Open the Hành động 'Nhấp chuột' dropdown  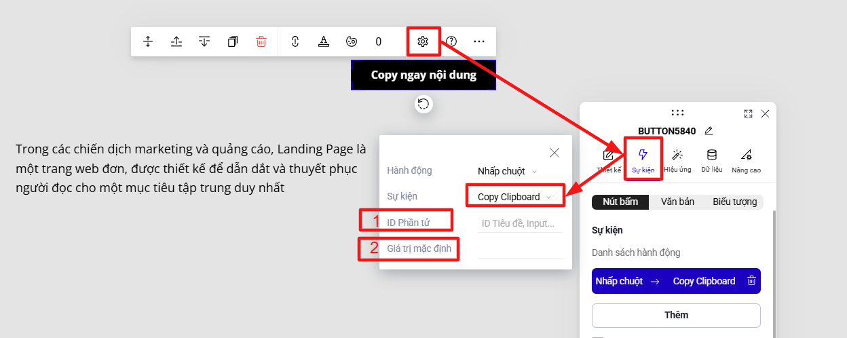[507, 171]
